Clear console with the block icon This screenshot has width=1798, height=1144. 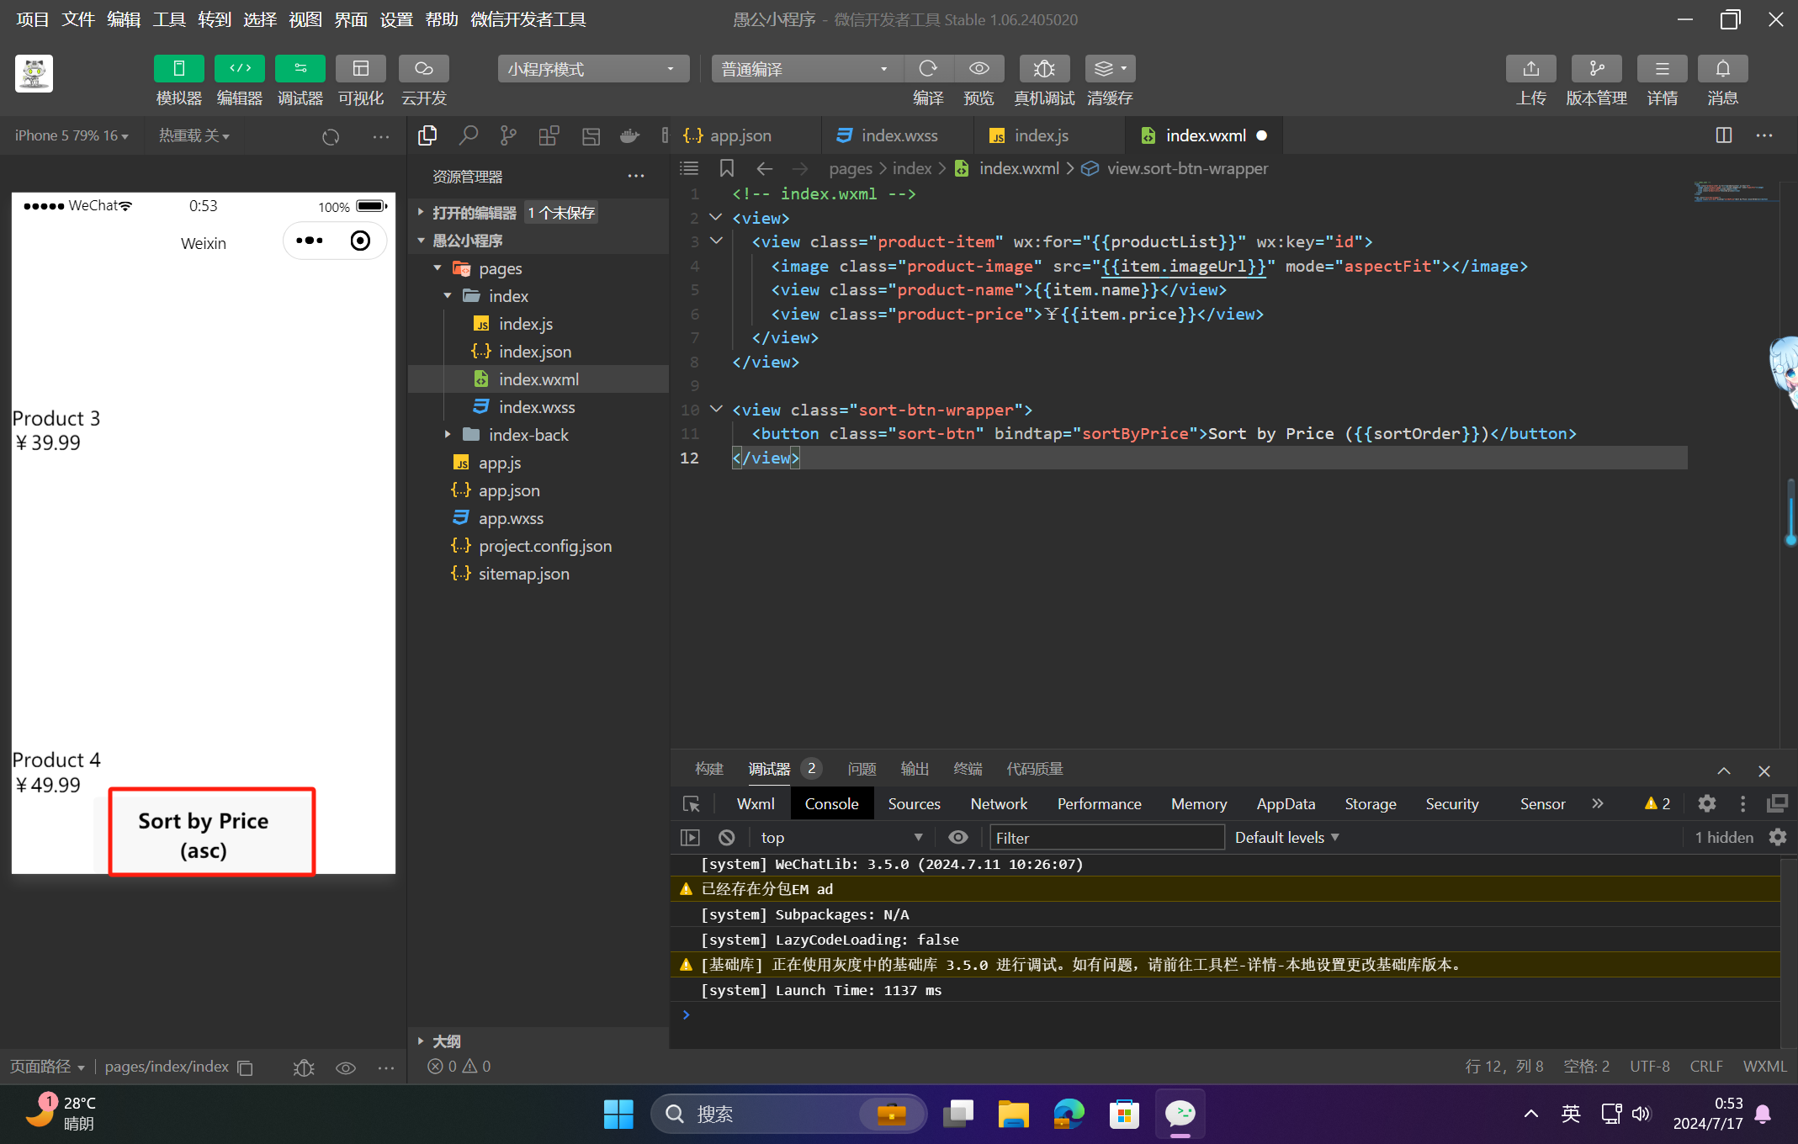click(x=727, y=837)
